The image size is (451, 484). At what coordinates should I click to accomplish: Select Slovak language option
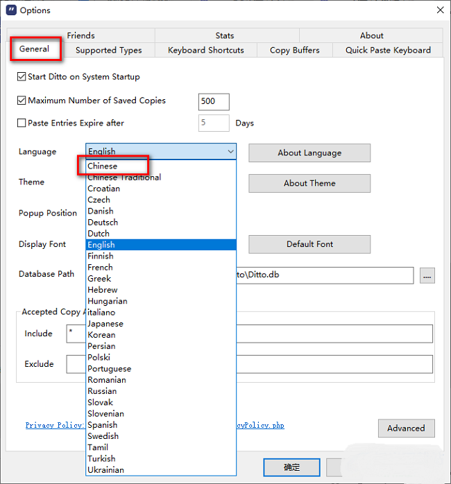tap(161, 402)
